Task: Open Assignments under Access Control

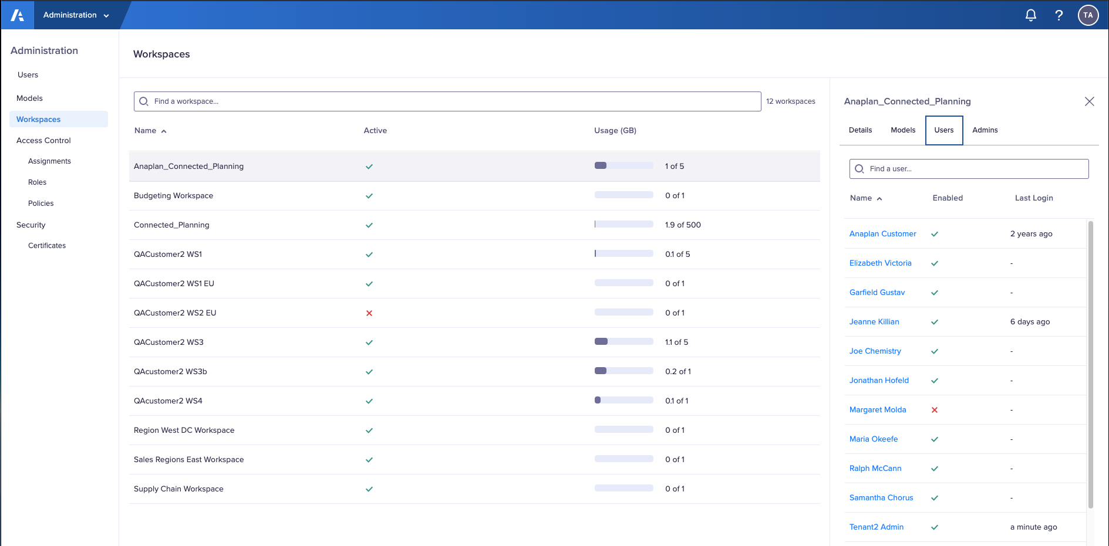Action: [x=49, y=161]
